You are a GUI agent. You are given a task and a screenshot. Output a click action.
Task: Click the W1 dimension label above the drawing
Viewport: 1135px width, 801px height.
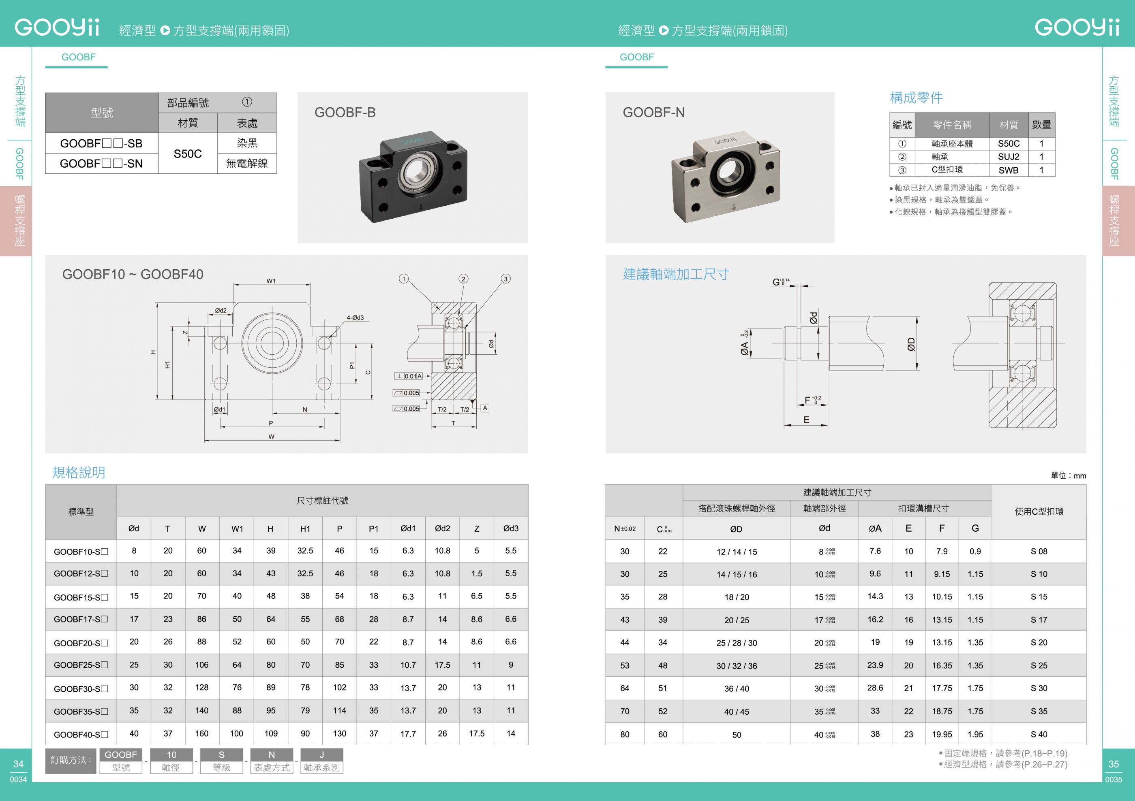(271, 281)
